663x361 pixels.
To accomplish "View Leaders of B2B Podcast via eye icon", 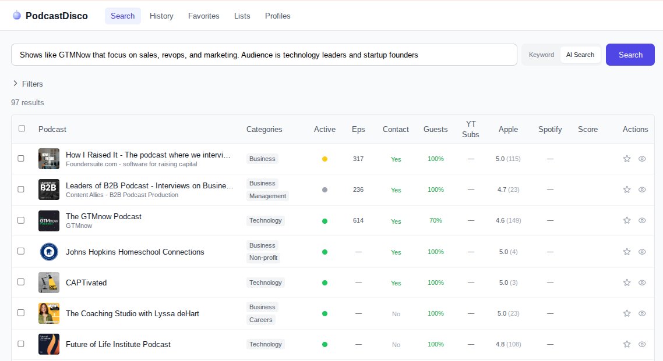I will (x=642, y=190).
